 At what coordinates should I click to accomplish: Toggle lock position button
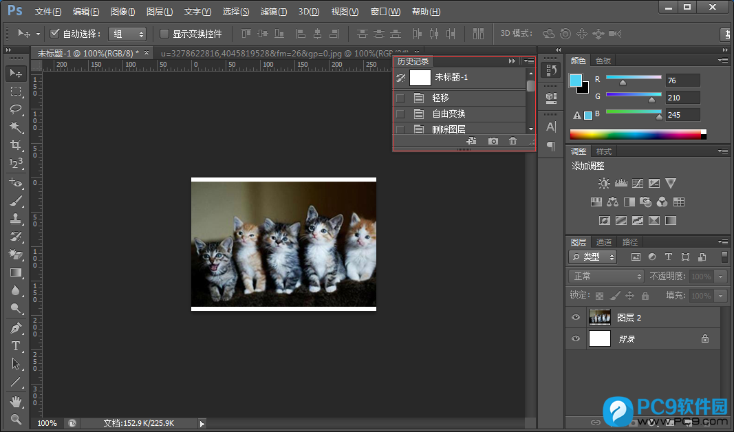click(x=629, y=295)
